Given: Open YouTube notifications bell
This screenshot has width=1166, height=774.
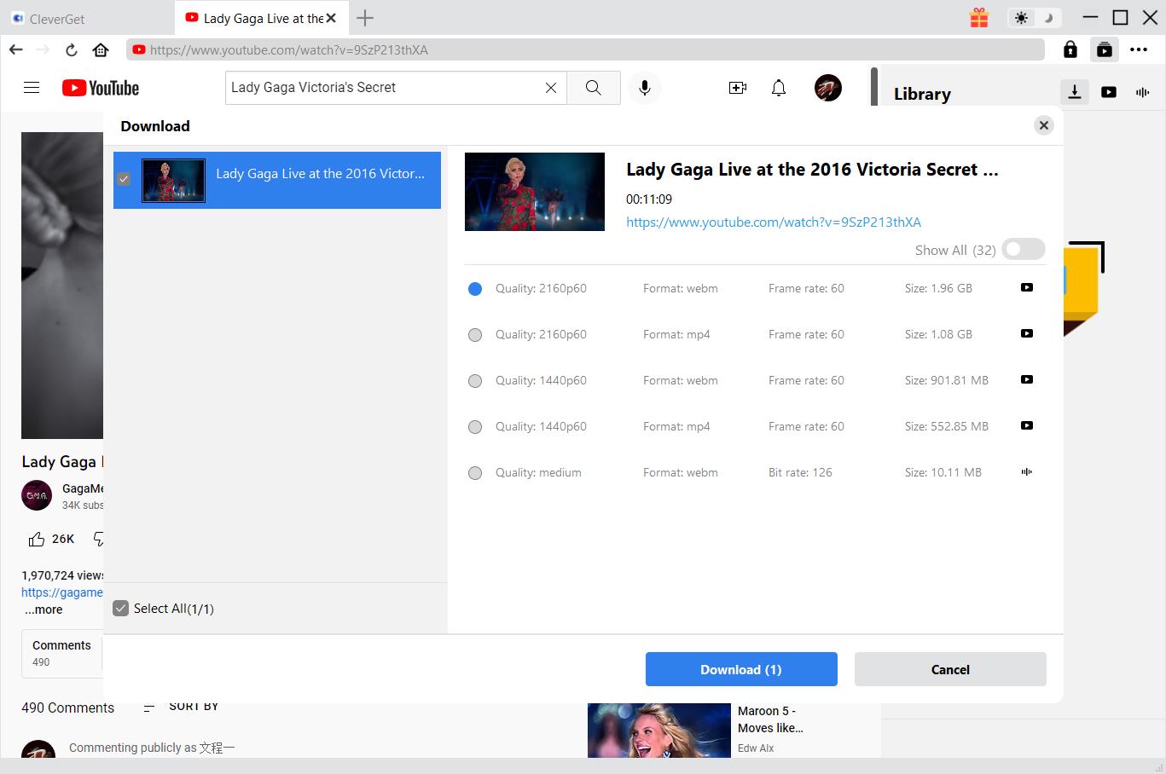Looking at the screenshot, I should pyautogui.click(x=778, y=88).
